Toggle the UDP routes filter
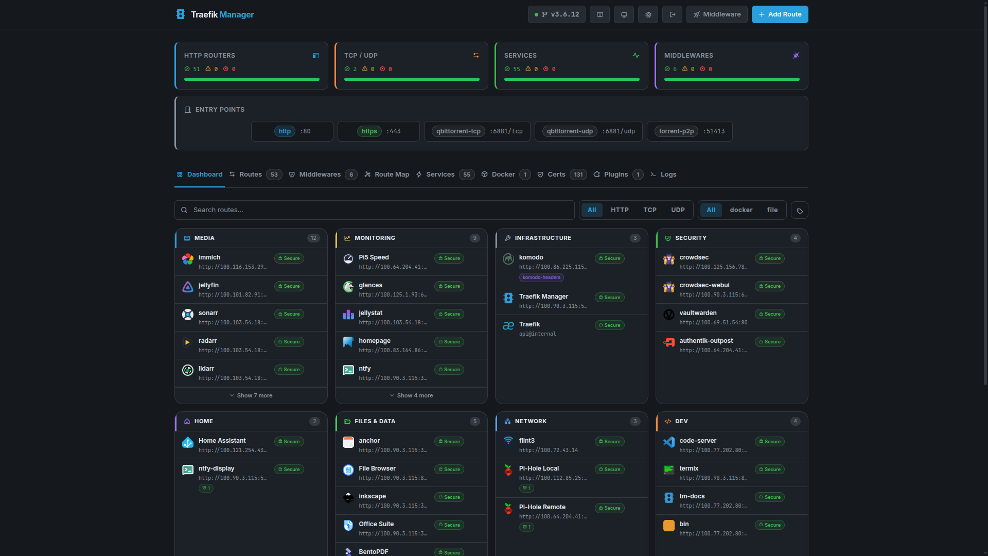The width and height of the screenshot is (988, 556). pos(678,210)
